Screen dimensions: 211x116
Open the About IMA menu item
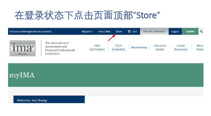(x=104, y=31)
